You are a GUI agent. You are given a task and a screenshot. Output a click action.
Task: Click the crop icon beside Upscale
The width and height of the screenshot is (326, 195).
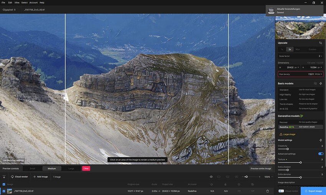[320, 43]
